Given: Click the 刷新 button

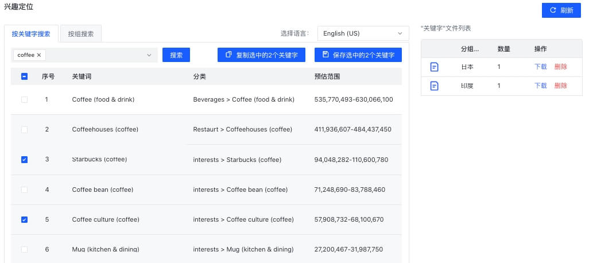Looking at the screenshot, I should click(x=561, y=10).
